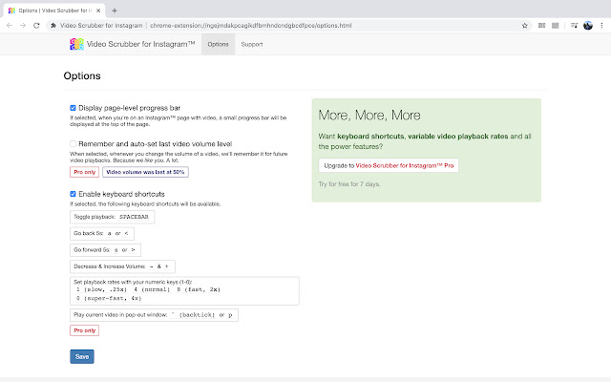Click the Options page heading
Image resolution: width=611 pixels, height=382 pixels.
[82, 76]
